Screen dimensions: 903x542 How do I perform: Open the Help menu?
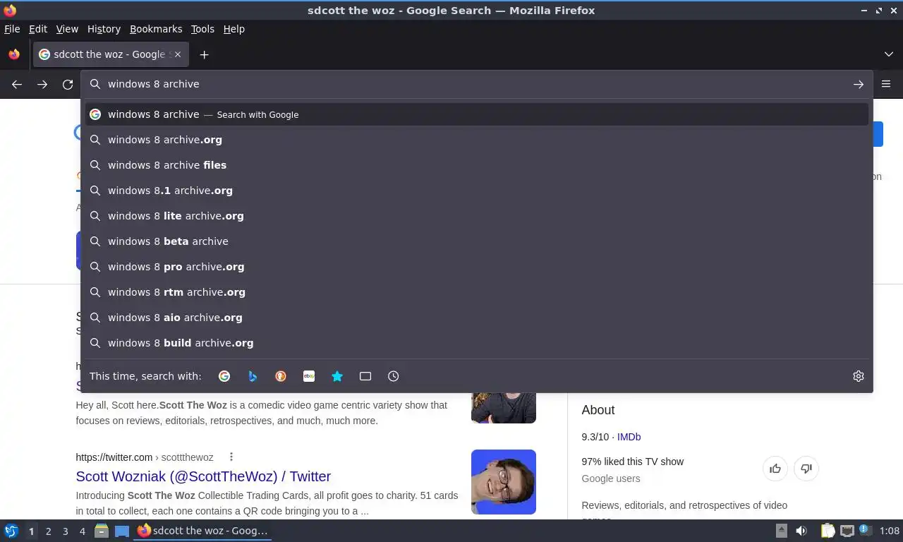[234, 29]
